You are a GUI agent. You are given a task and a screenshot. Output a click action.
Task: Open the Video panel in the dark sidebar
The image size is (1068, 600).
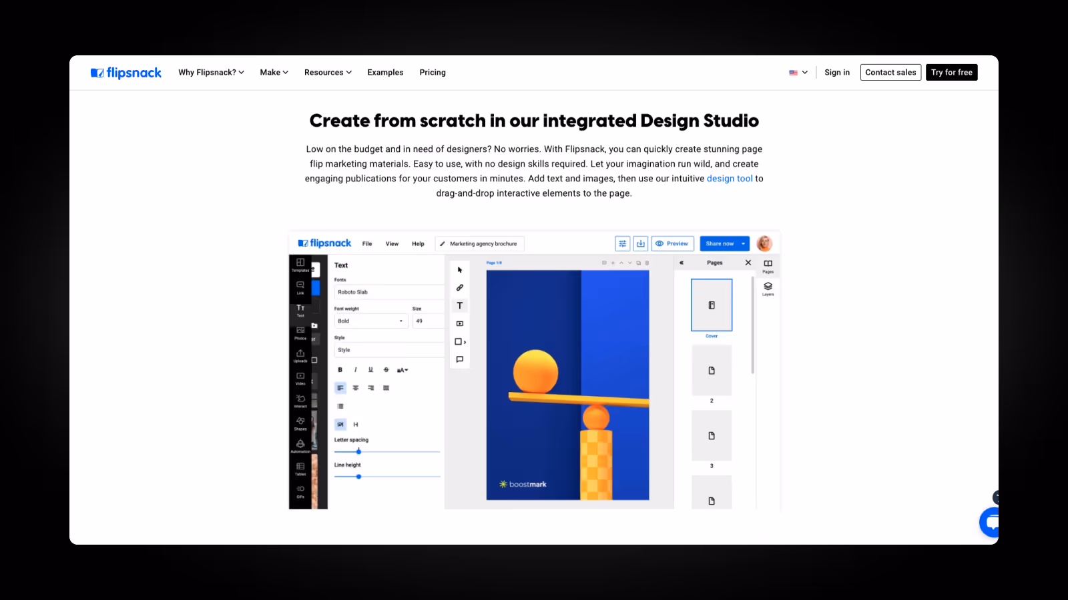300,379
